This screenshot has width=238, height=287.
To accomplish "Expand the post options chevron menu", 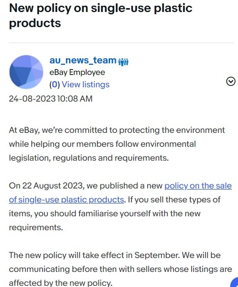I will pyautogui.click(x=231, y=82).
